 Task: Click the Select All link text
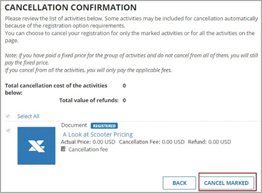coord(28,116)
